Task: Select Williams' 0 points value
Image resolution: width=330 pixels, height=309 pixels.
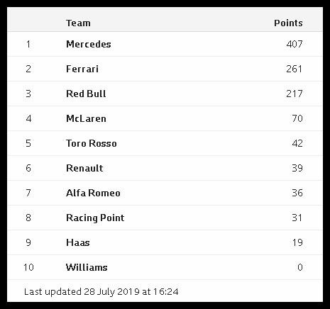Action: click(x=300, y=267)
